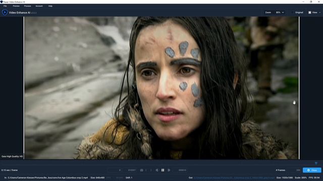Open the Account menu

39,6
